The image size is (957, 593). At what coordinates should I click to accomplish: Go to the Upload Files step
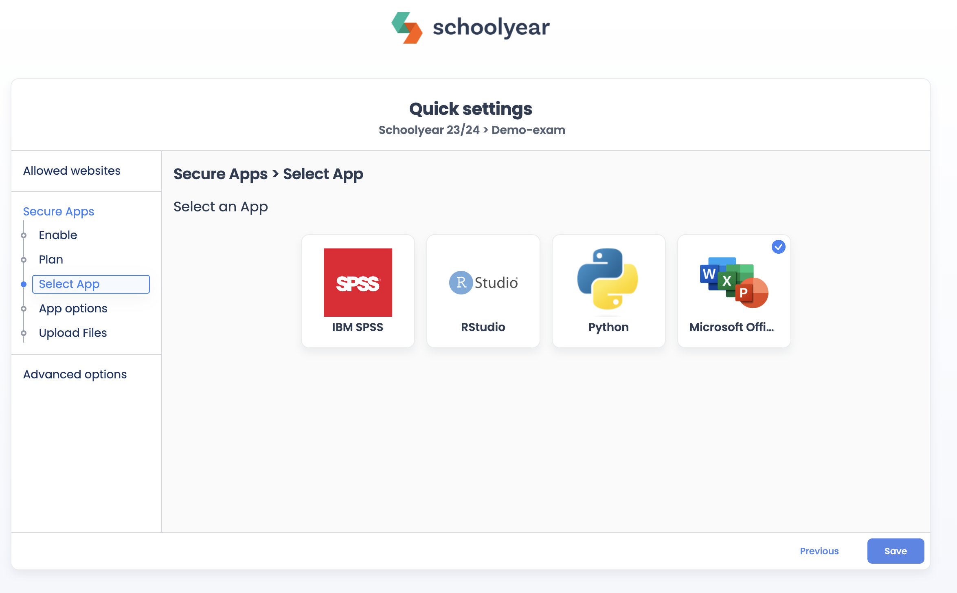(72, 333)
